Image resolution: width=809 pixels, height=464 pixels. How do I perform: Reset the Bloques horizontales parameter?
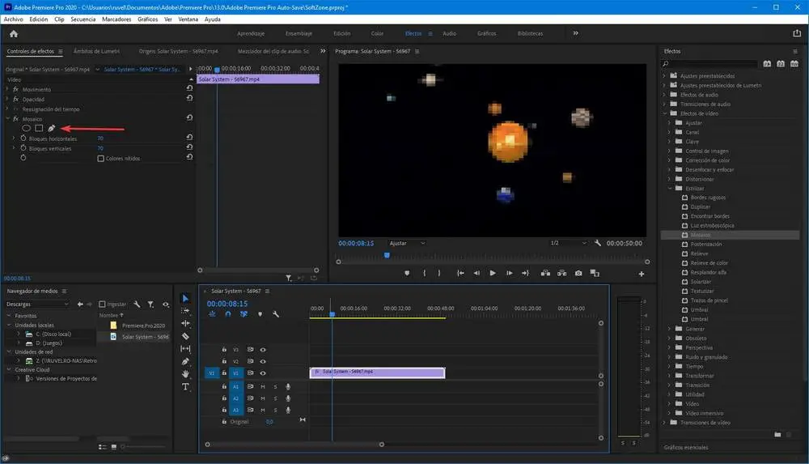tap(189, 138)
